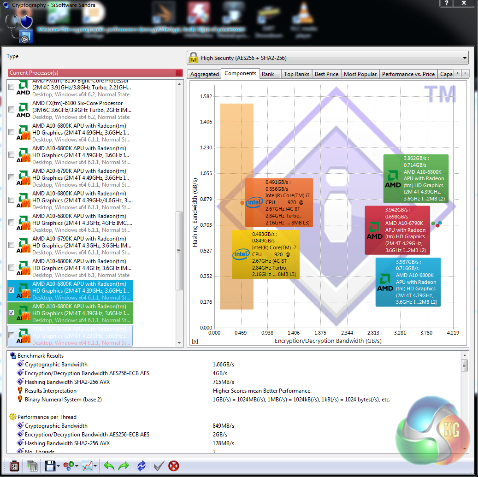
Task: Click the green back arrow icon
Action: (109, 465)
